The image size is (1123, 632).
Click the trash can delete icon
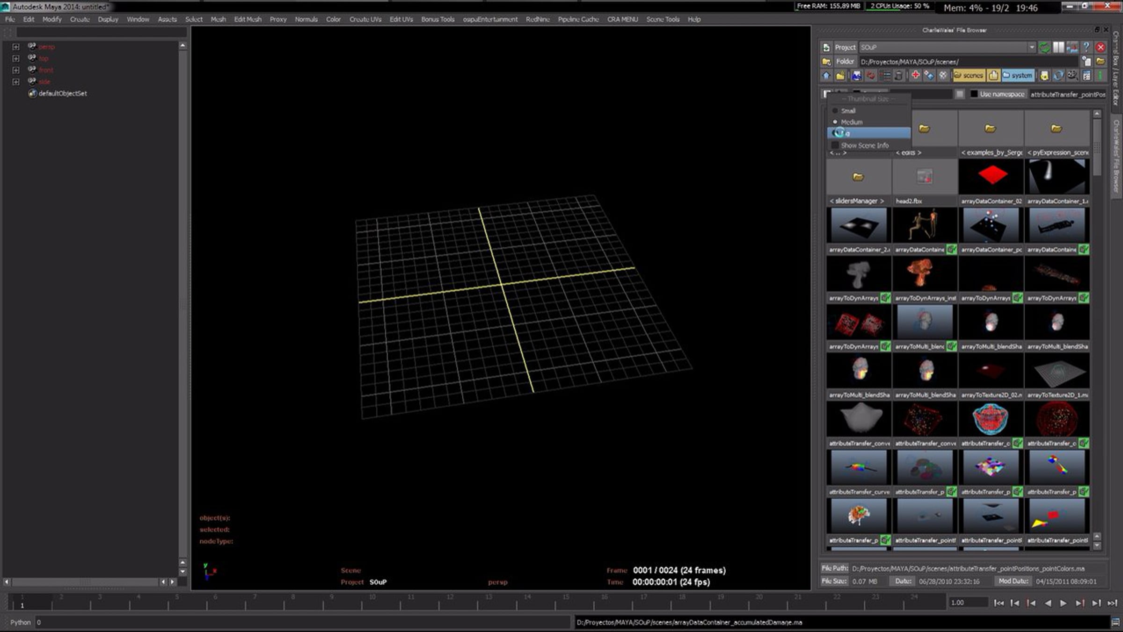[x=898, y=76]
